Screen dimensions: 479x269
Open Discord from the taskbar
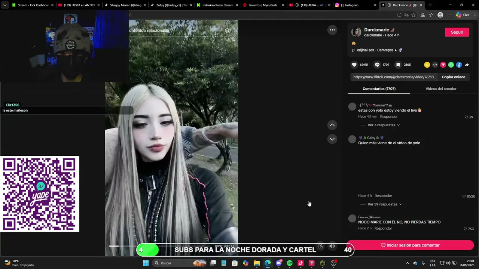pyautogui.click(x=279, y=263)
